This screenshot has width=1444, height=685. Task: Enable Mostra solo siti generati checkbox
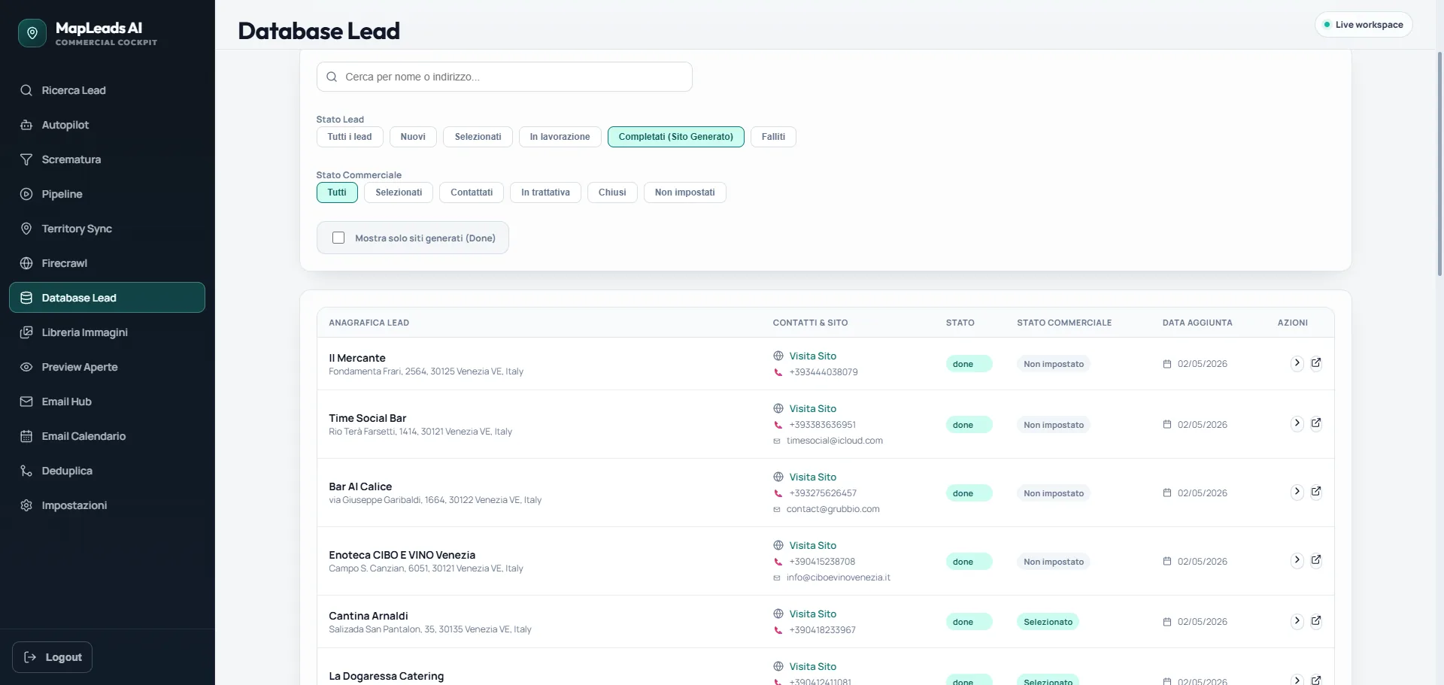click(338, 238)
